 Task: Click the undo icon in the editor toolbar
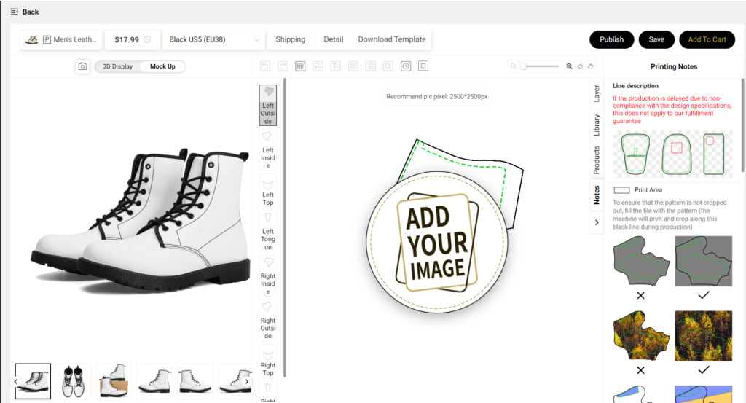coord(265,66)
